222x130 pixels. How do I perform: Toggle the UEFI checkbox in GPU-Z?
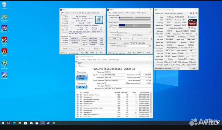pos(192,28)
